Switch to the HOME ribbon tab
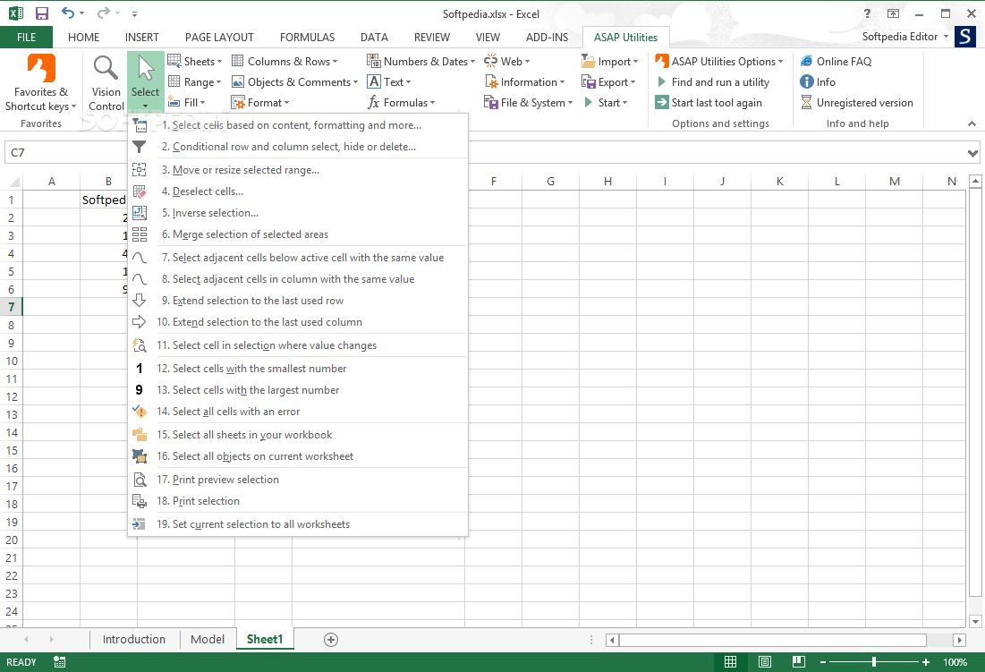Image resolution: width=985 pixels, height=672 pixels. pyautogui.click(x=83, y=37)
